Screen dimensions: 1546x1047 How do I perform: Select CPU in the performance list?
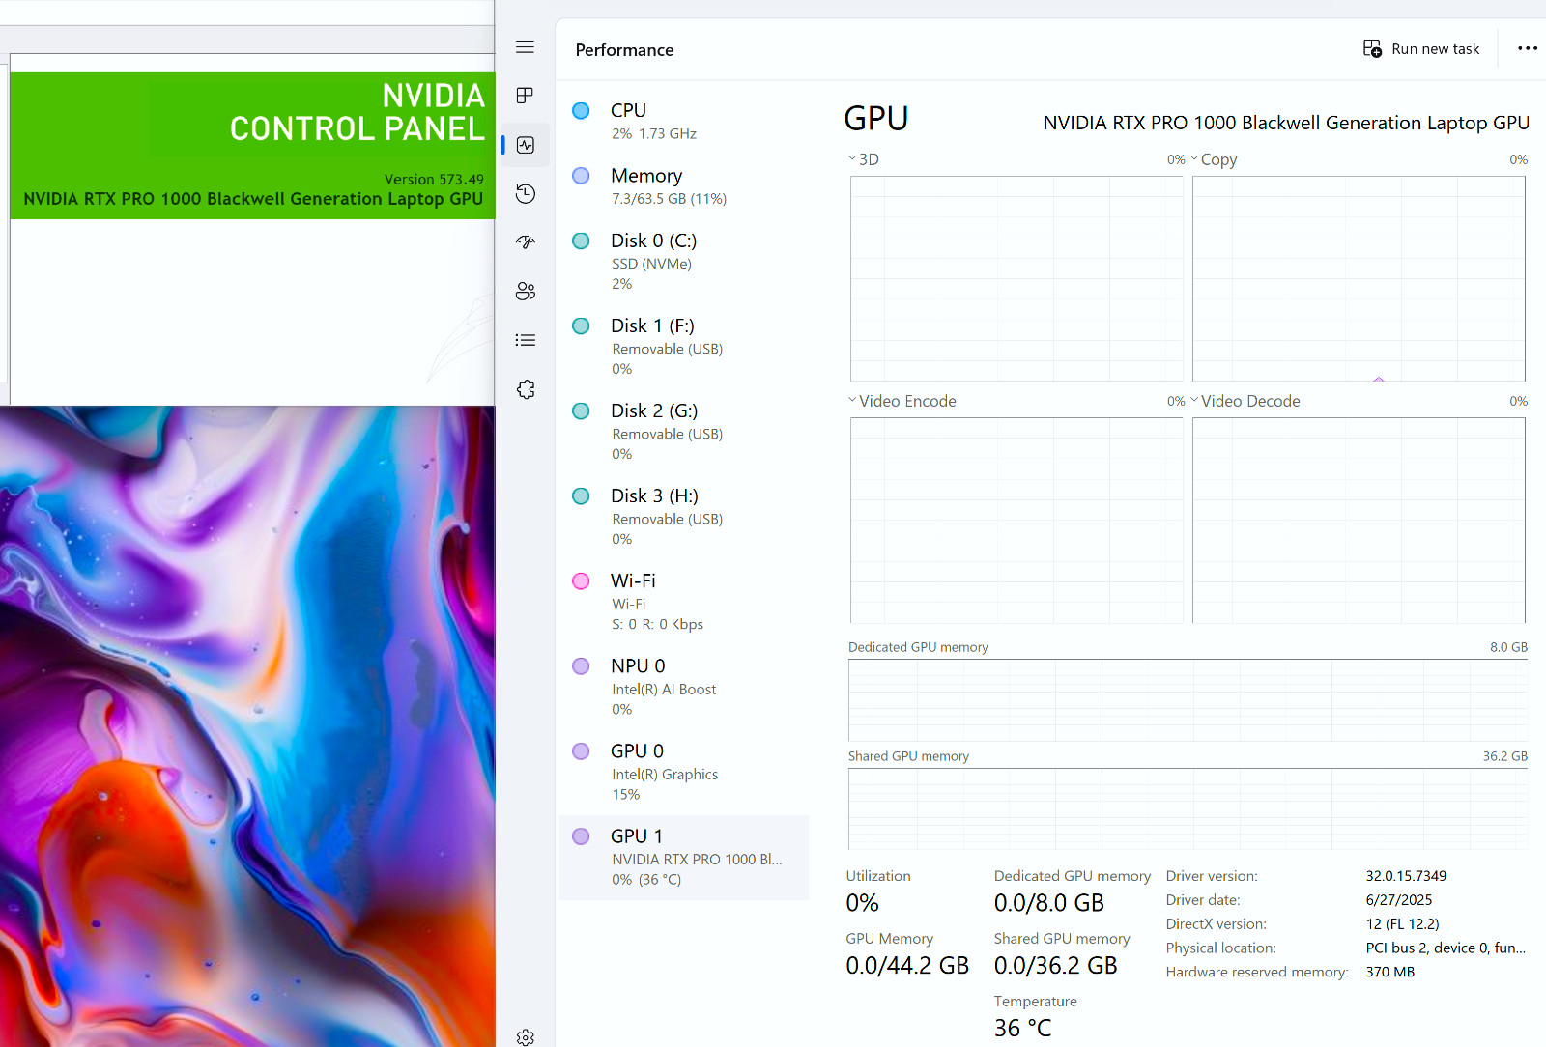point(684,121)
